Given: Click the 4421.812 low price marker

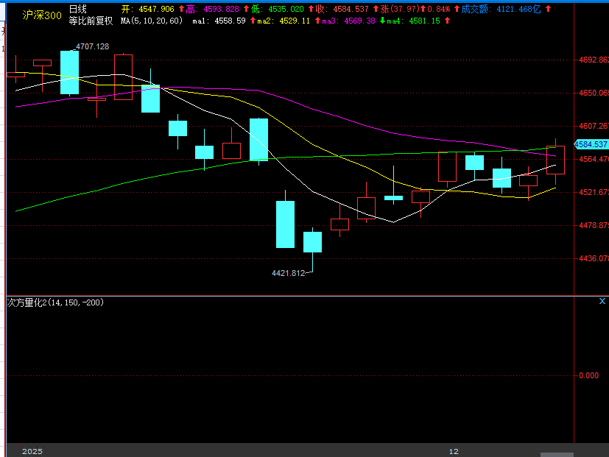Looking at the screenshot, I should (x=288, y=273).
